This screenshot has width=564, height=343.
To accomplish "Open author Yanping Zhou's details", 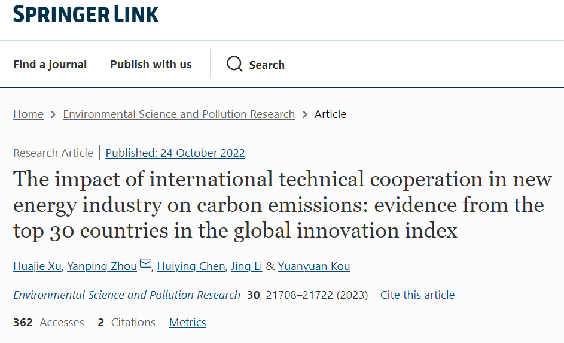I will click(x=102, y=266).
